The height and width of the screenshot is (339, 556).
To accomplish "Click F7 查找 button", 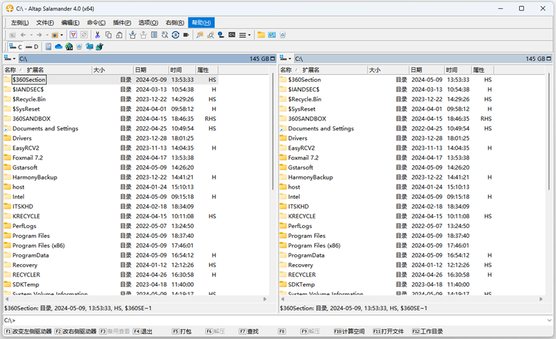I will (249, 331).
